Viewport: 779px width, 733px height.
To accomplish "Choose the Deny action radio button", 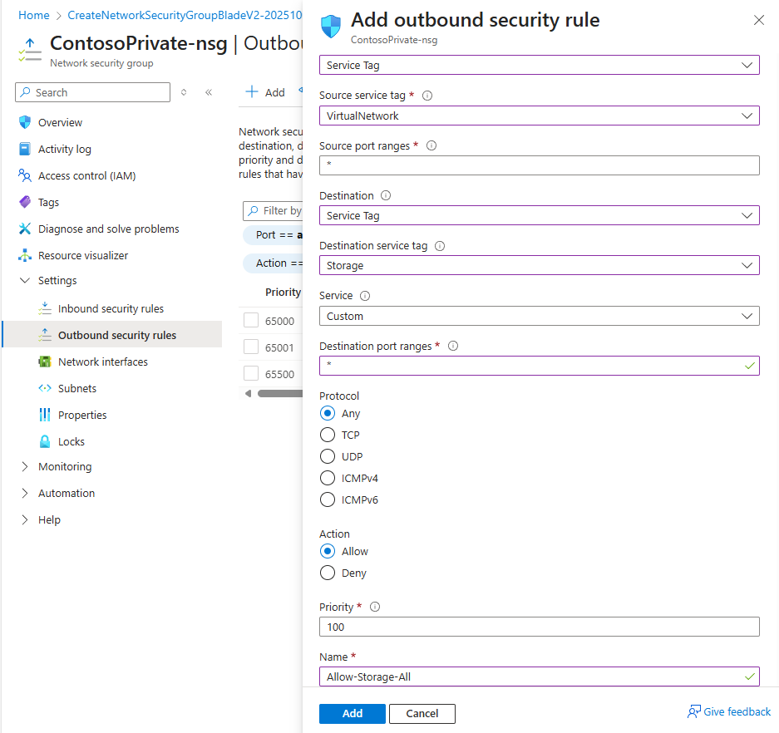I will pyautogui.click(x=328, y=573).
